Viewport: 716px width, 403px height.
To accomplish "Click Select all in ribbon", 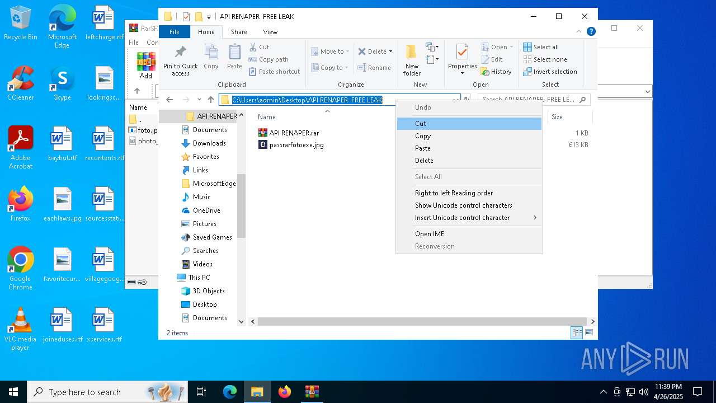I will coord(541,47).
